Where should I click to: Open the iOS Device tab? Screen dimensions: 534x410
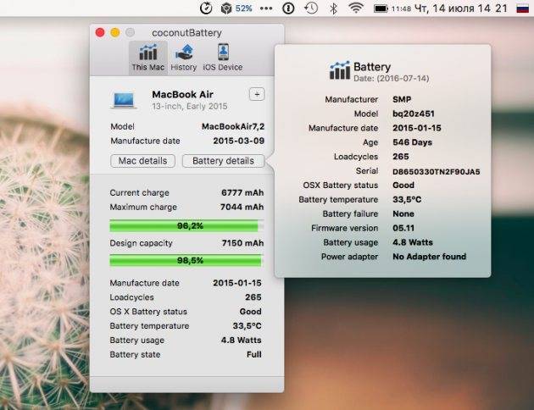point(223,57)
